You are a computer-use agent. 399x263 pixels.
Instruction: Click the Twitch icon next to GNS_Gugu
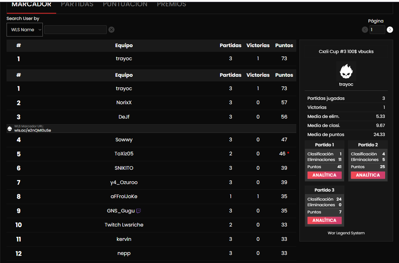click(139, 211)
